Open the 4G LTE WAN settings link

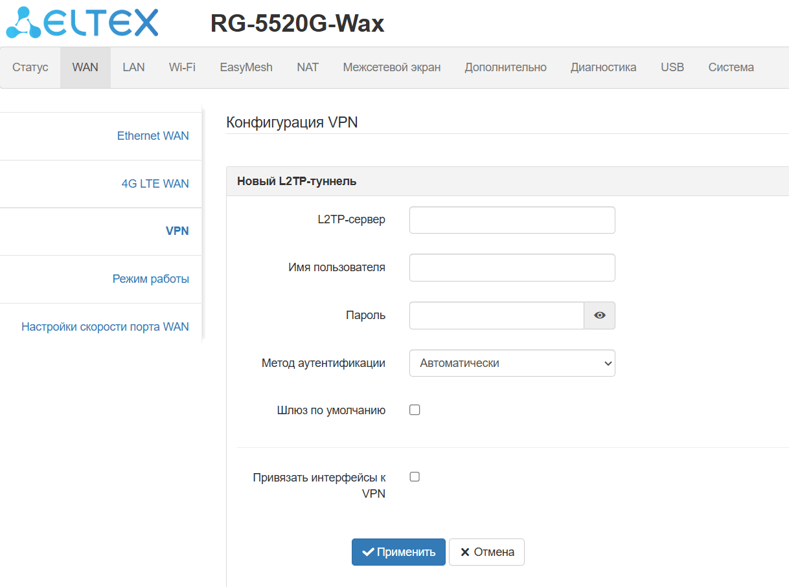[x=155, y=184]
